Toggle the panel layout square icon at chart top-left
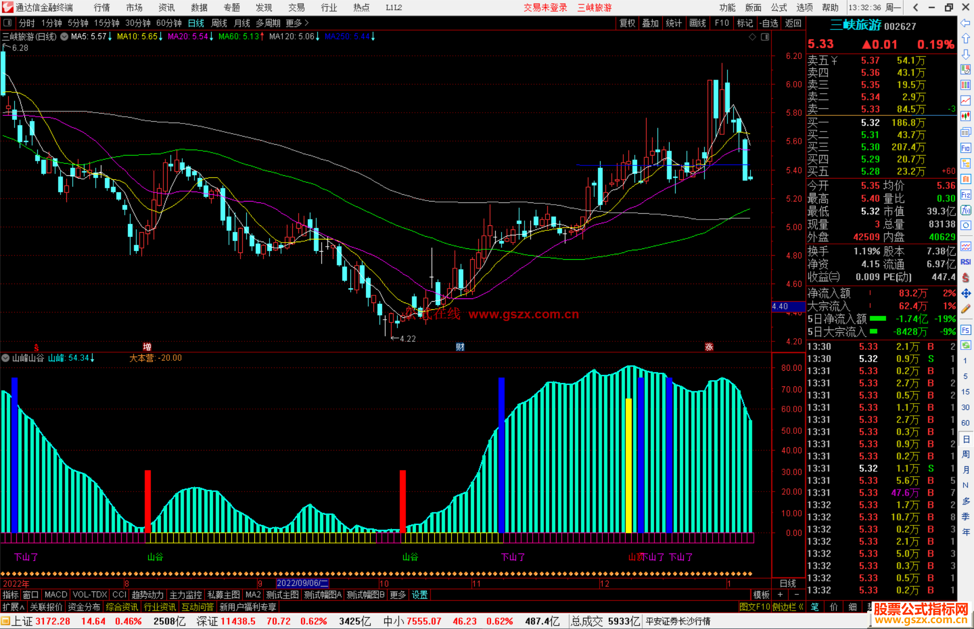The height and width of the screenshot is (629, 974). (x=7, y=23)
